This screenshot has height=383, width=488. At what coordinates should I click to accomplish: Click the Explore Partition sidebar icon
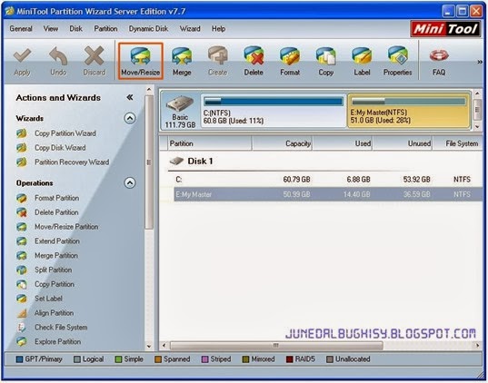(x=22, y=341)
